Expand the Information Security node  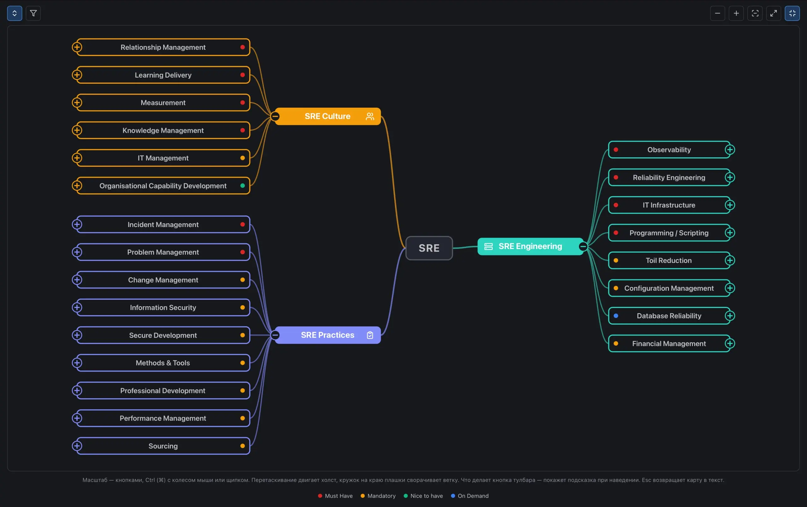coord(77,307)
